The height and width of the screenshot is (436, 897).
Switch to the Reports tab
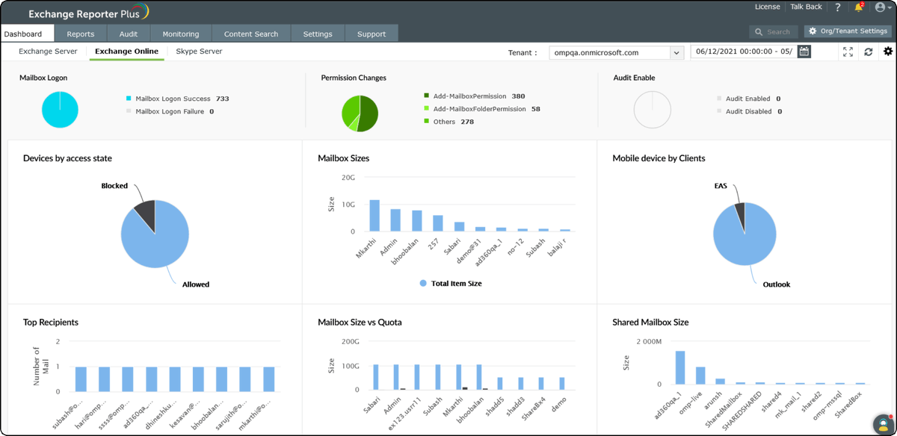click(x=80, y=33)
